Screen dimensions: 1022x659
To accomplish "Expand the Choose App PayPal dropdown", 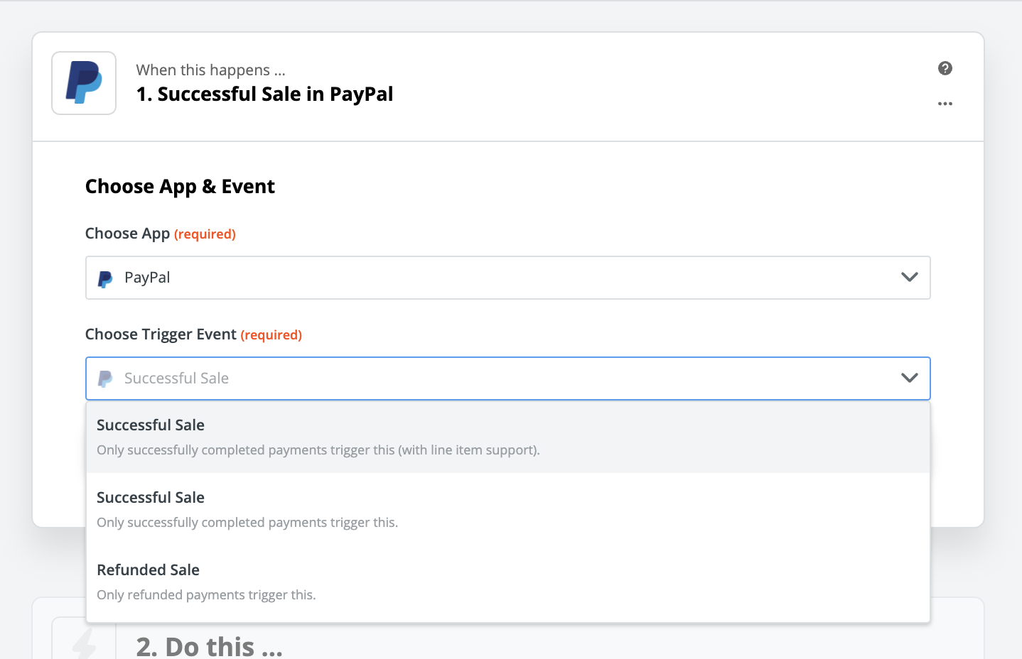I will point(508,278).
